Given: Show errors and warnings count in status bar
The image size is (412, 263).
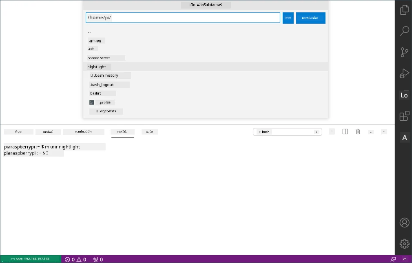Looking at the screenshot, I should 76,260.
